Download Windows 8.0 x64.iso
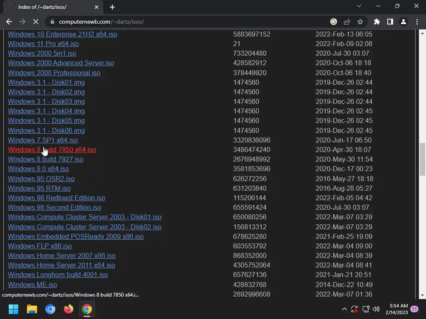 38,169
